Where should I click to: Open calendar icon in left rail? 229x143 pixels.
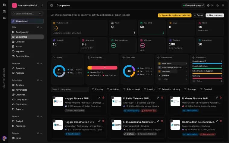(4, 11)
